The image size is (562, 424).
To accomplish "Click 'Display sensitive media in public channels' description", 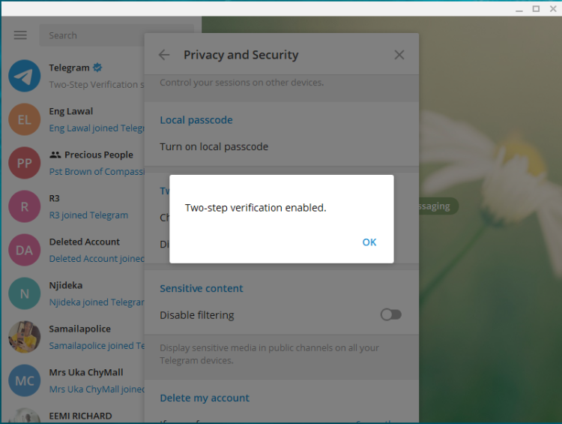I will (269, 354).
